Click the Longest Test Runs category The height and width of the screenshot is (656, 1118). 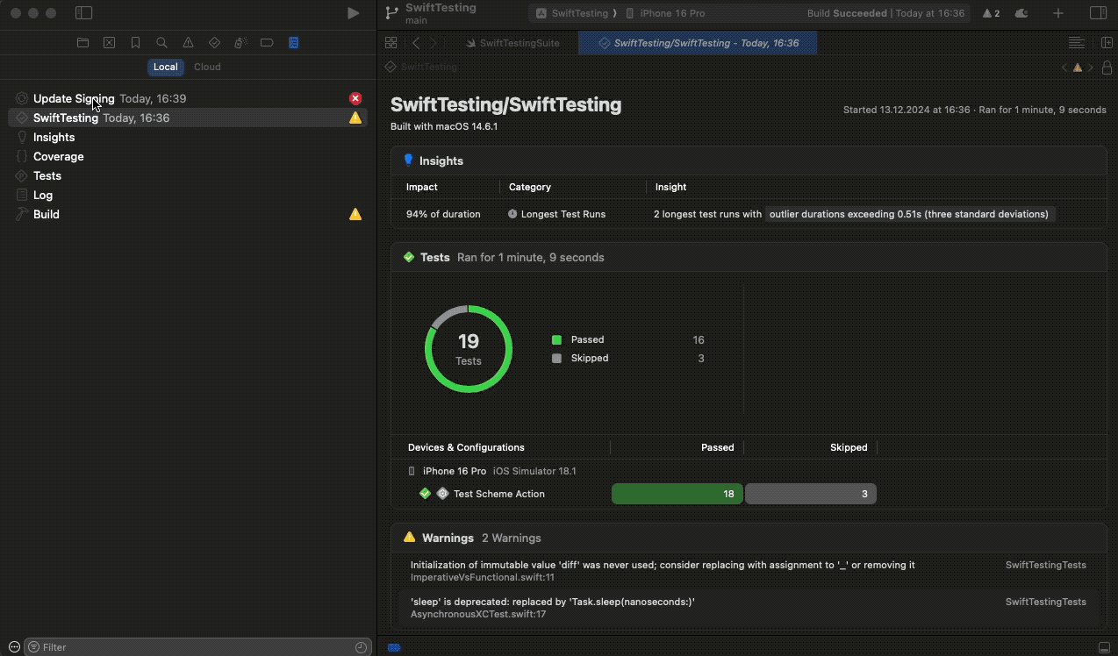557,214
